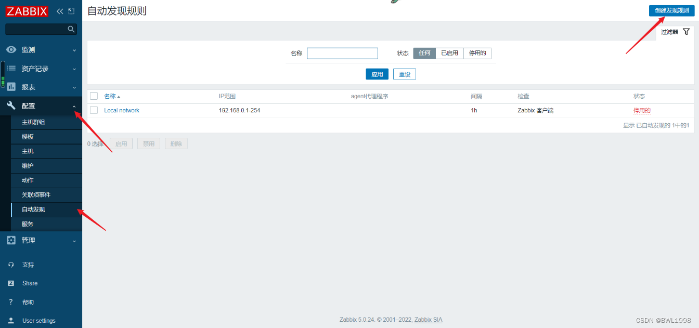Open 动作 submenu item
699x328 pixels.
coord(46,180)
